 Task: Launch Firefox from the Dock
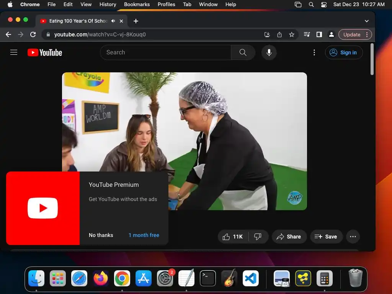pyautogui.click(x=101, y=278)
